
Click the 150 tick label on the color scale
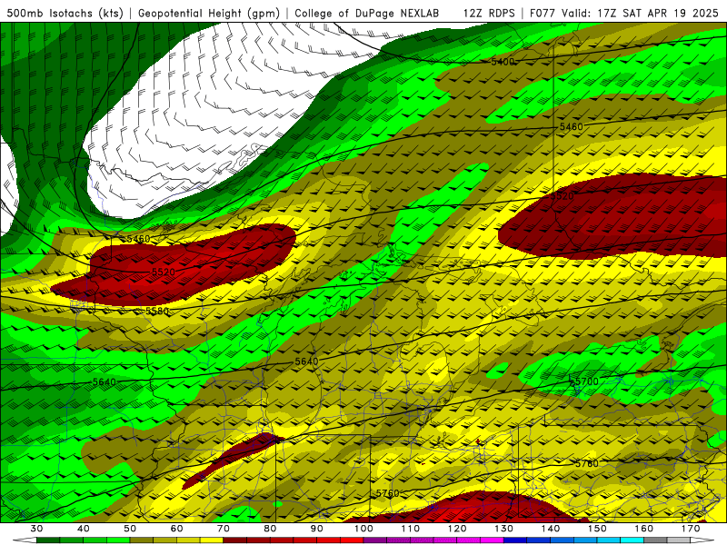point(597,529)
